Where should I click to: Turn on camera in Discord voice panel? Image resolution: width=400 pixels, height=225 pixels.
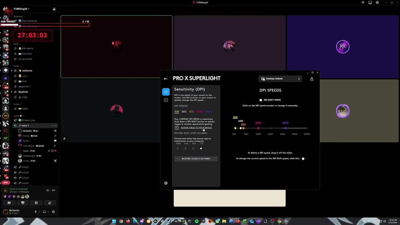9,203
